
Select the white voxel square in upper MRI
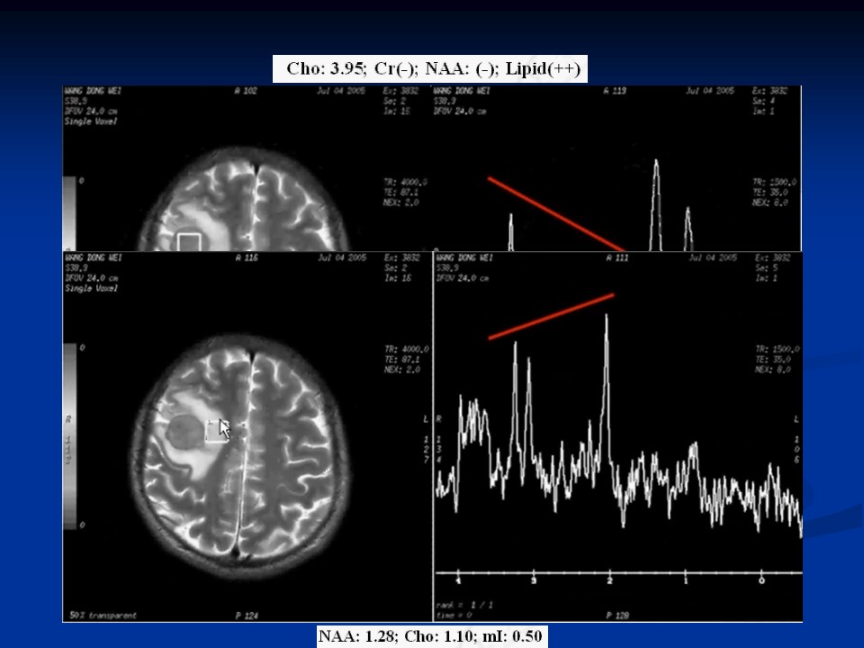click(189, 241)
